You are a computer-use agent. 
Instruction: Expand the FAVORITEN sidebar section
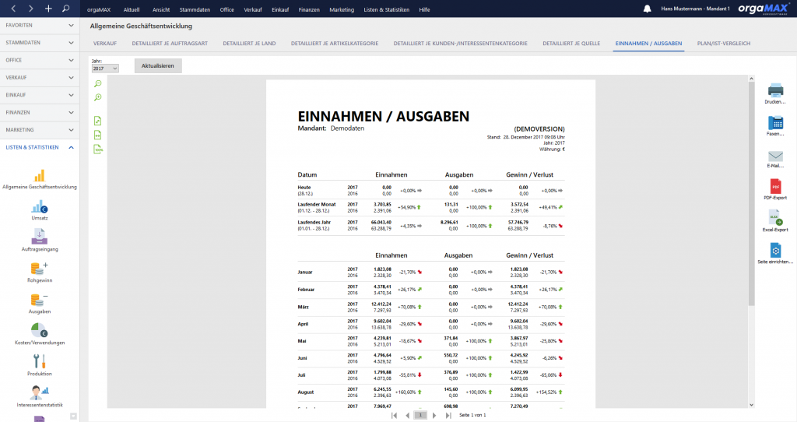pyautogui.click(x=40, y=26)
